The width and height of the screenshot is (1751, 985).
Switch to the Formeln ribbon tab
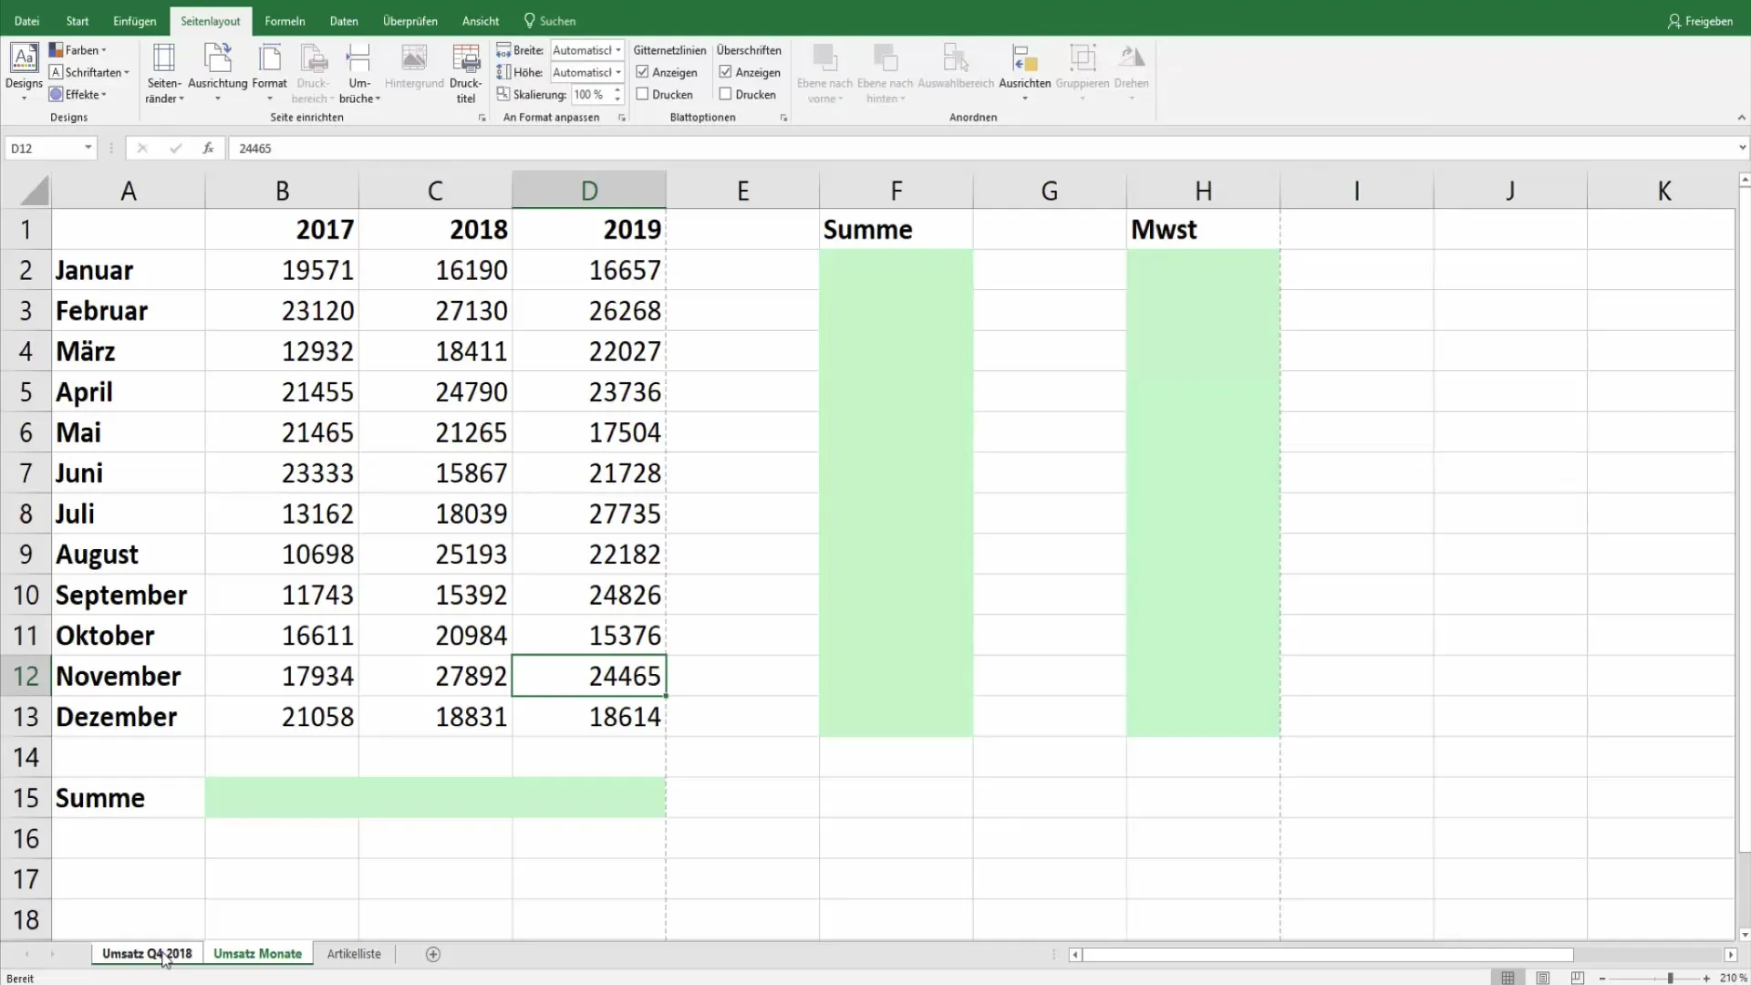[285, 21]
